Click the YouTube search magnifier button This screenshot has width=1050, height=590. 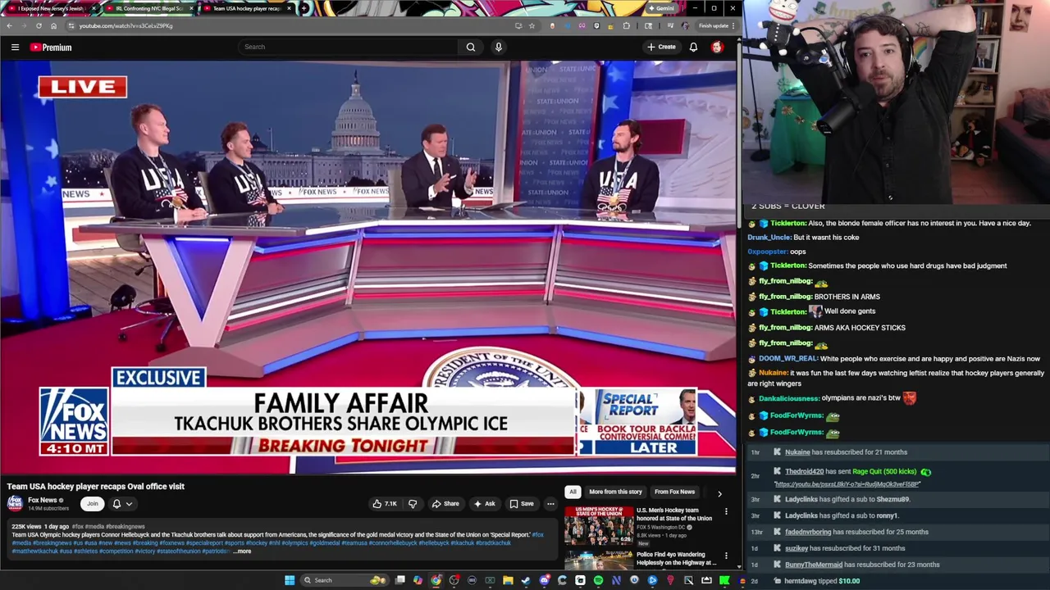[x=471, y=47]
